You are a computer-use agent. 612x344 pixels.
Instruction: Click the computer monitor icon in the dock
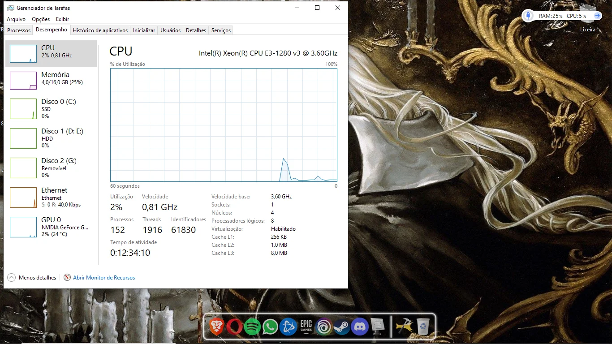click(x=378, y=327)
